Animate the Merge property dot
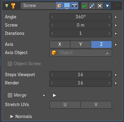124x122 pixels. pyautogui.click(x=44, y=95)
